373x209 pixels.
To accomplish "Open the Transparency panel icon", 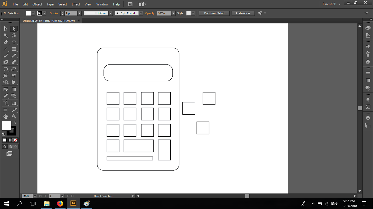I will pyautogui.click(x=368, y=88).
